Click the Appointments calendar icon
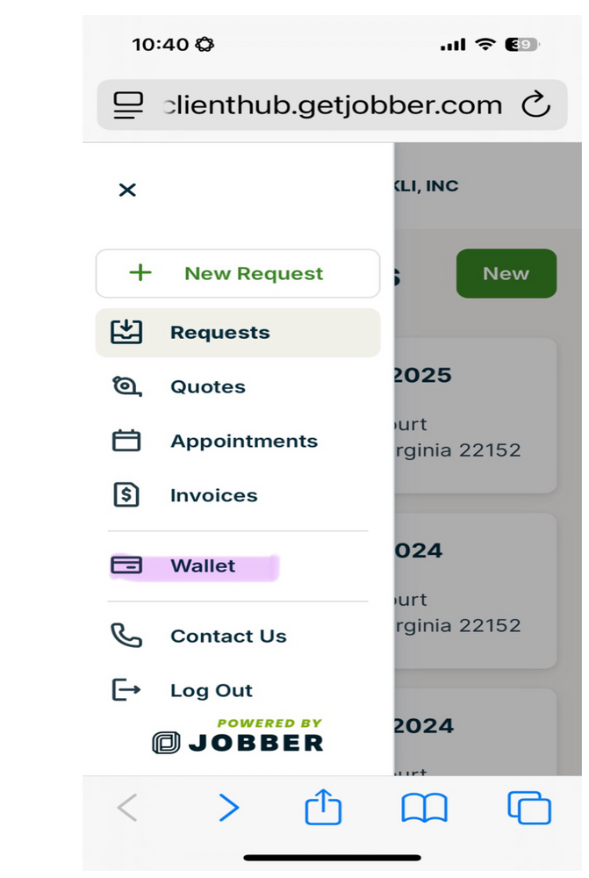Viewport: 589px width, 878px height. [126, 441]
